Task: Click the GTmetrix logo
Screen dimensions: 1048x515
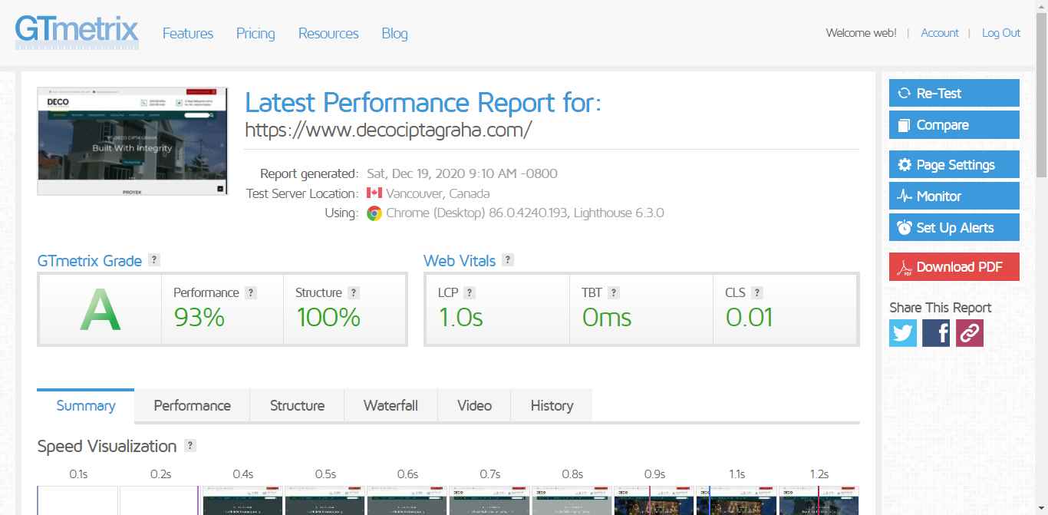Action: click(x=77, y=32)
